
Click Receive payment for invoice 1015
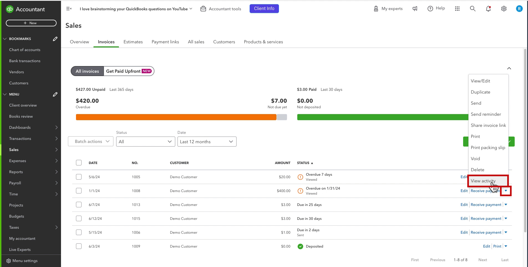coord(486,218)
